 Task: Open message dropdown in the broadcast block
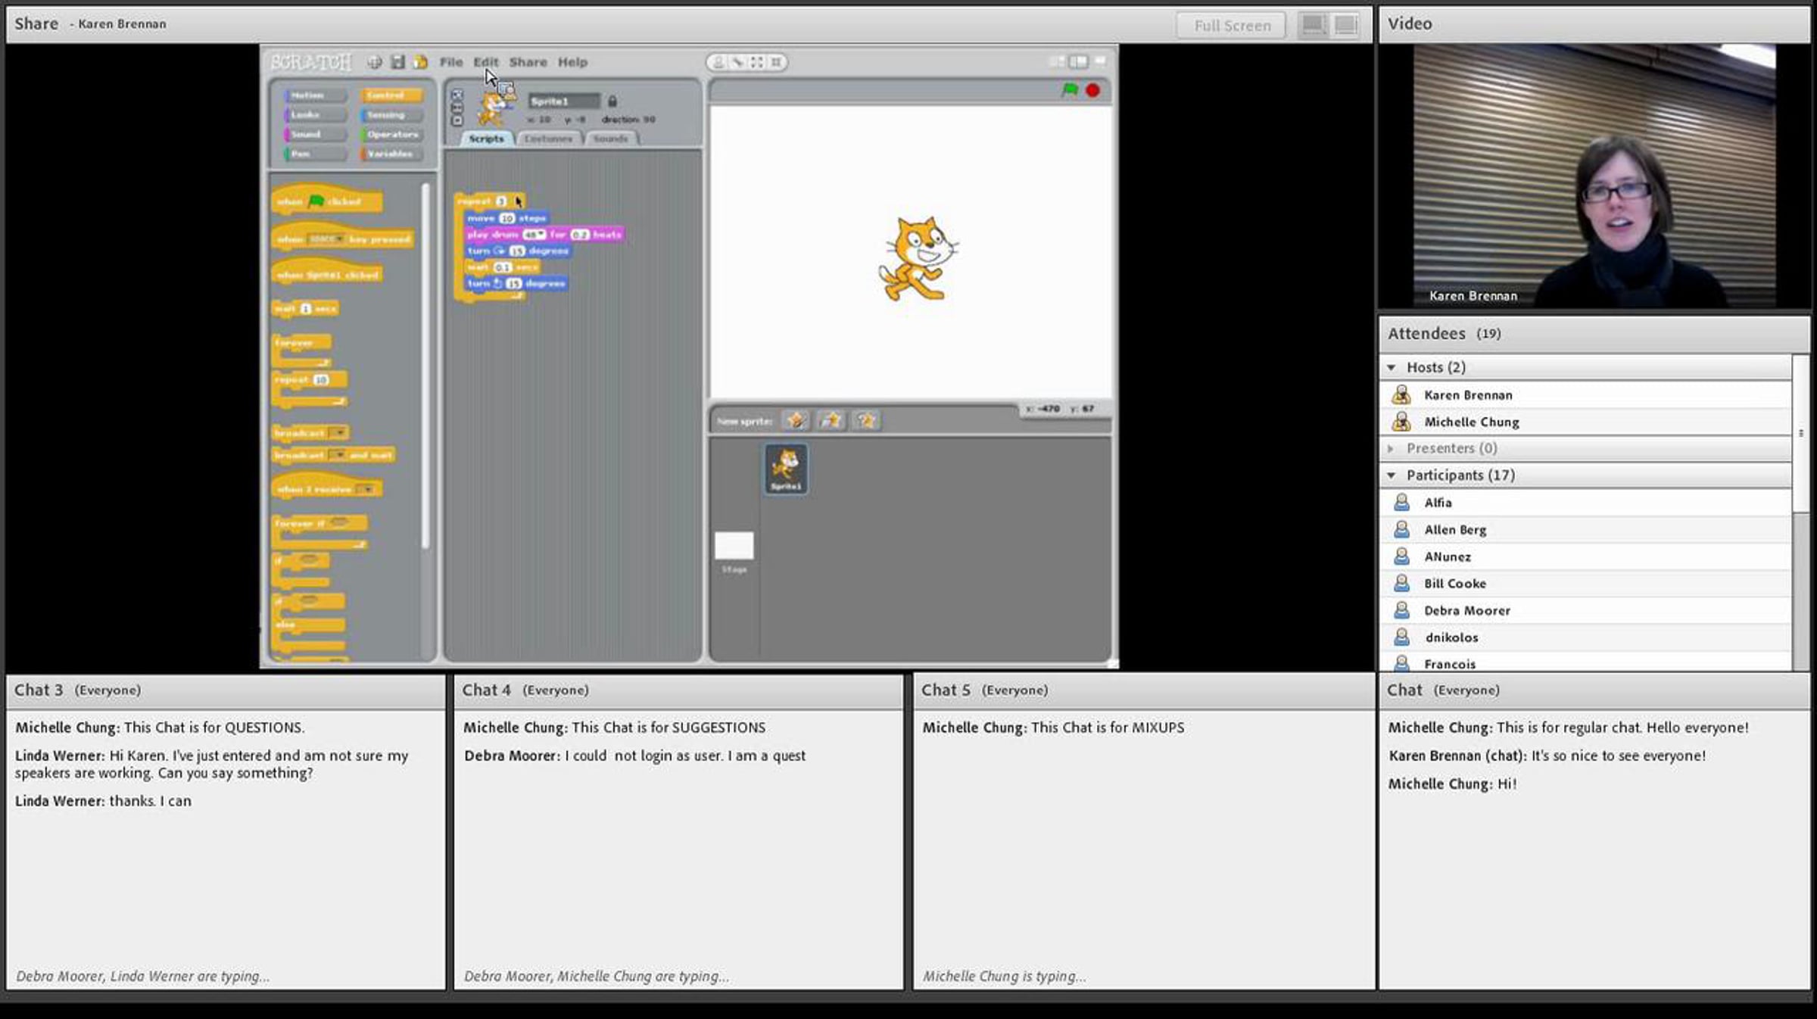click(338, 433)
